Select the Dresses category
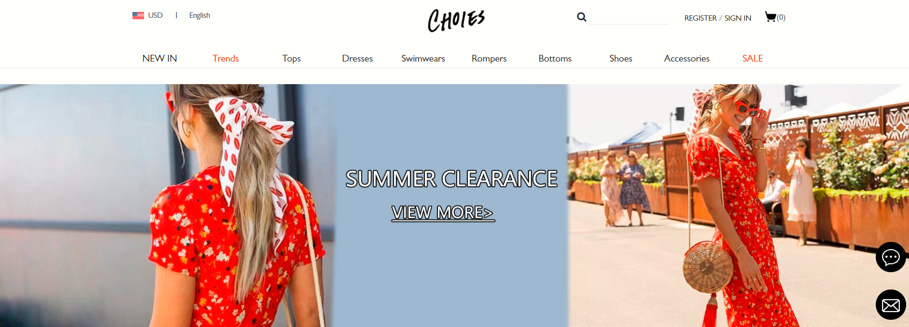This screenshot has height=327, width=909. pos(357,58)
